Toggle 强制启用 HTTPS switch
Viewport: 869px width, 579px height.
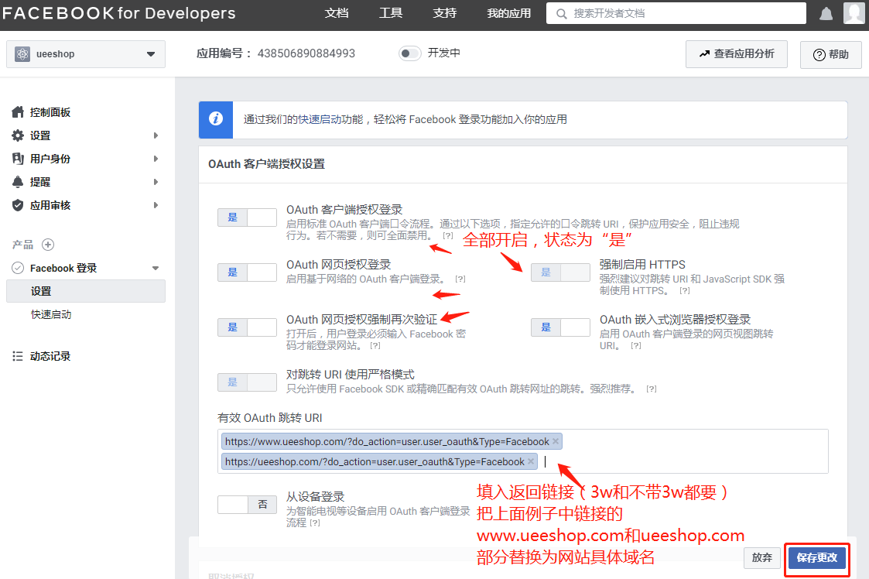pyautogui.click(x=560, y=272)
